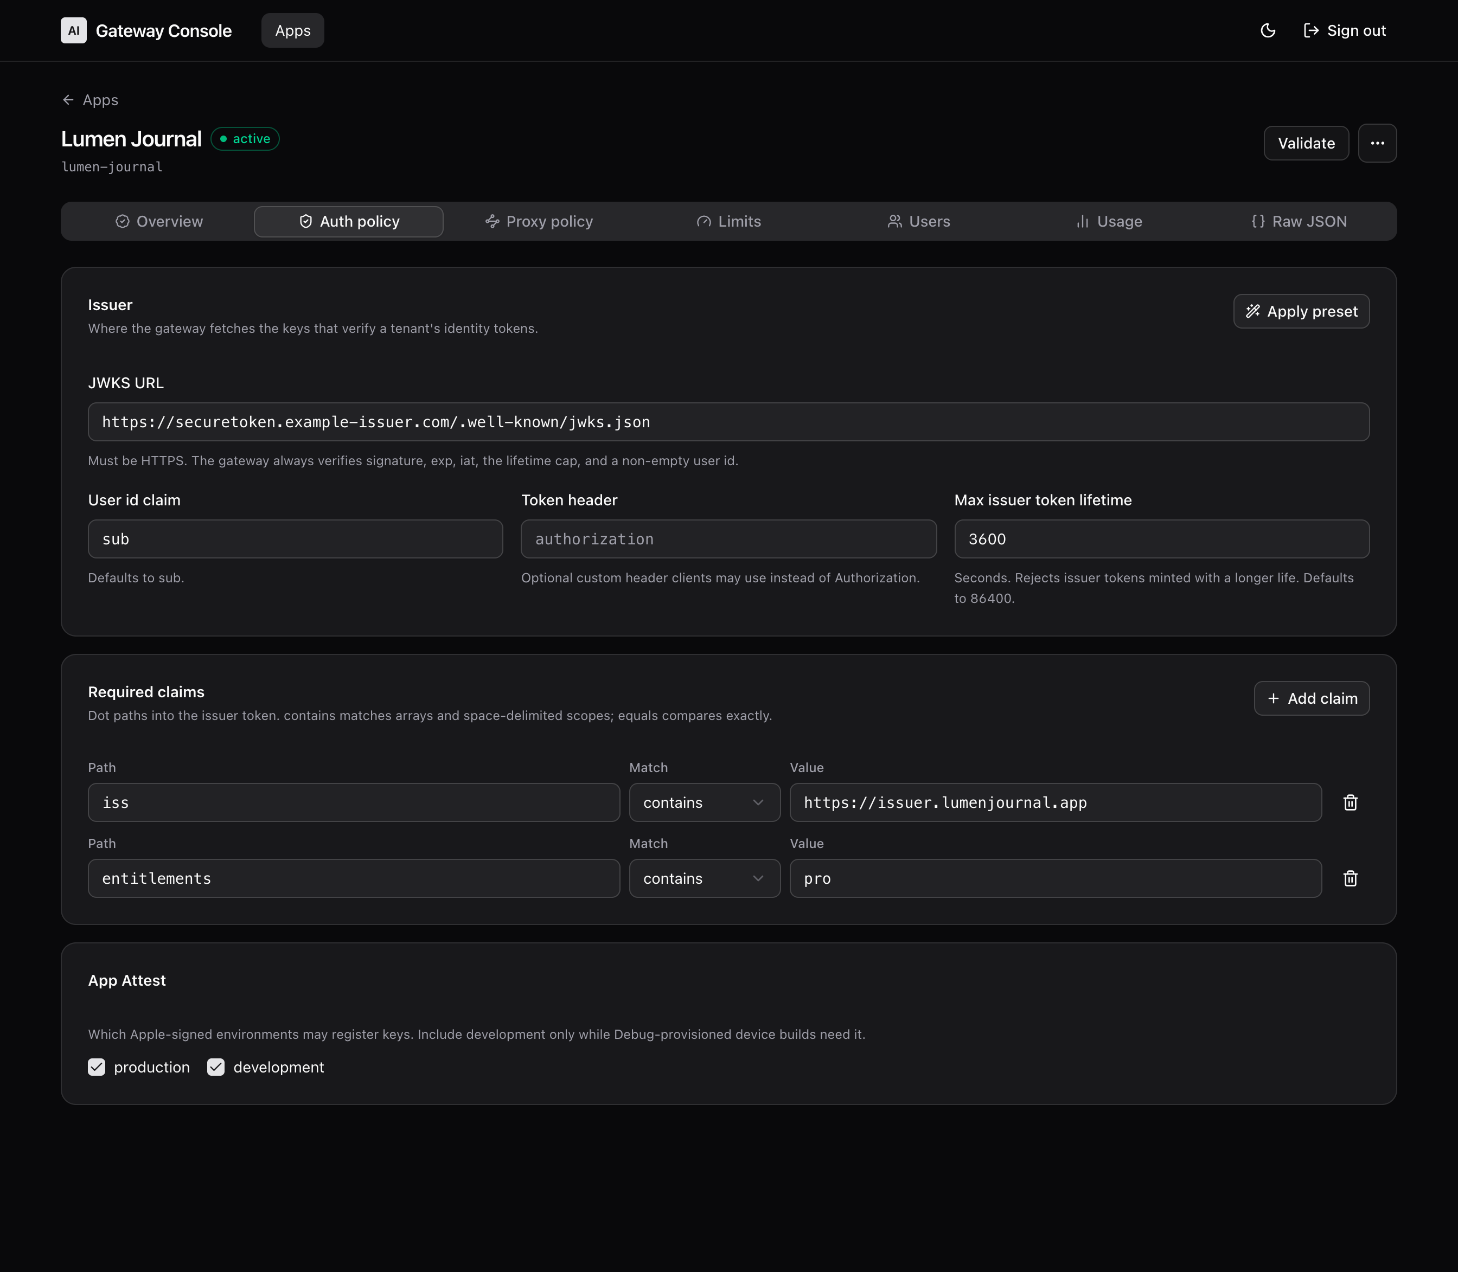Edit Max issuer token lifetime field
1458x1272 pixels.
pyautogui.click(x=1162, y=539)
